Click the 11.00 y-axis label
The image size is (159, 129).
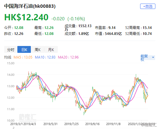(x=11, y=109)
